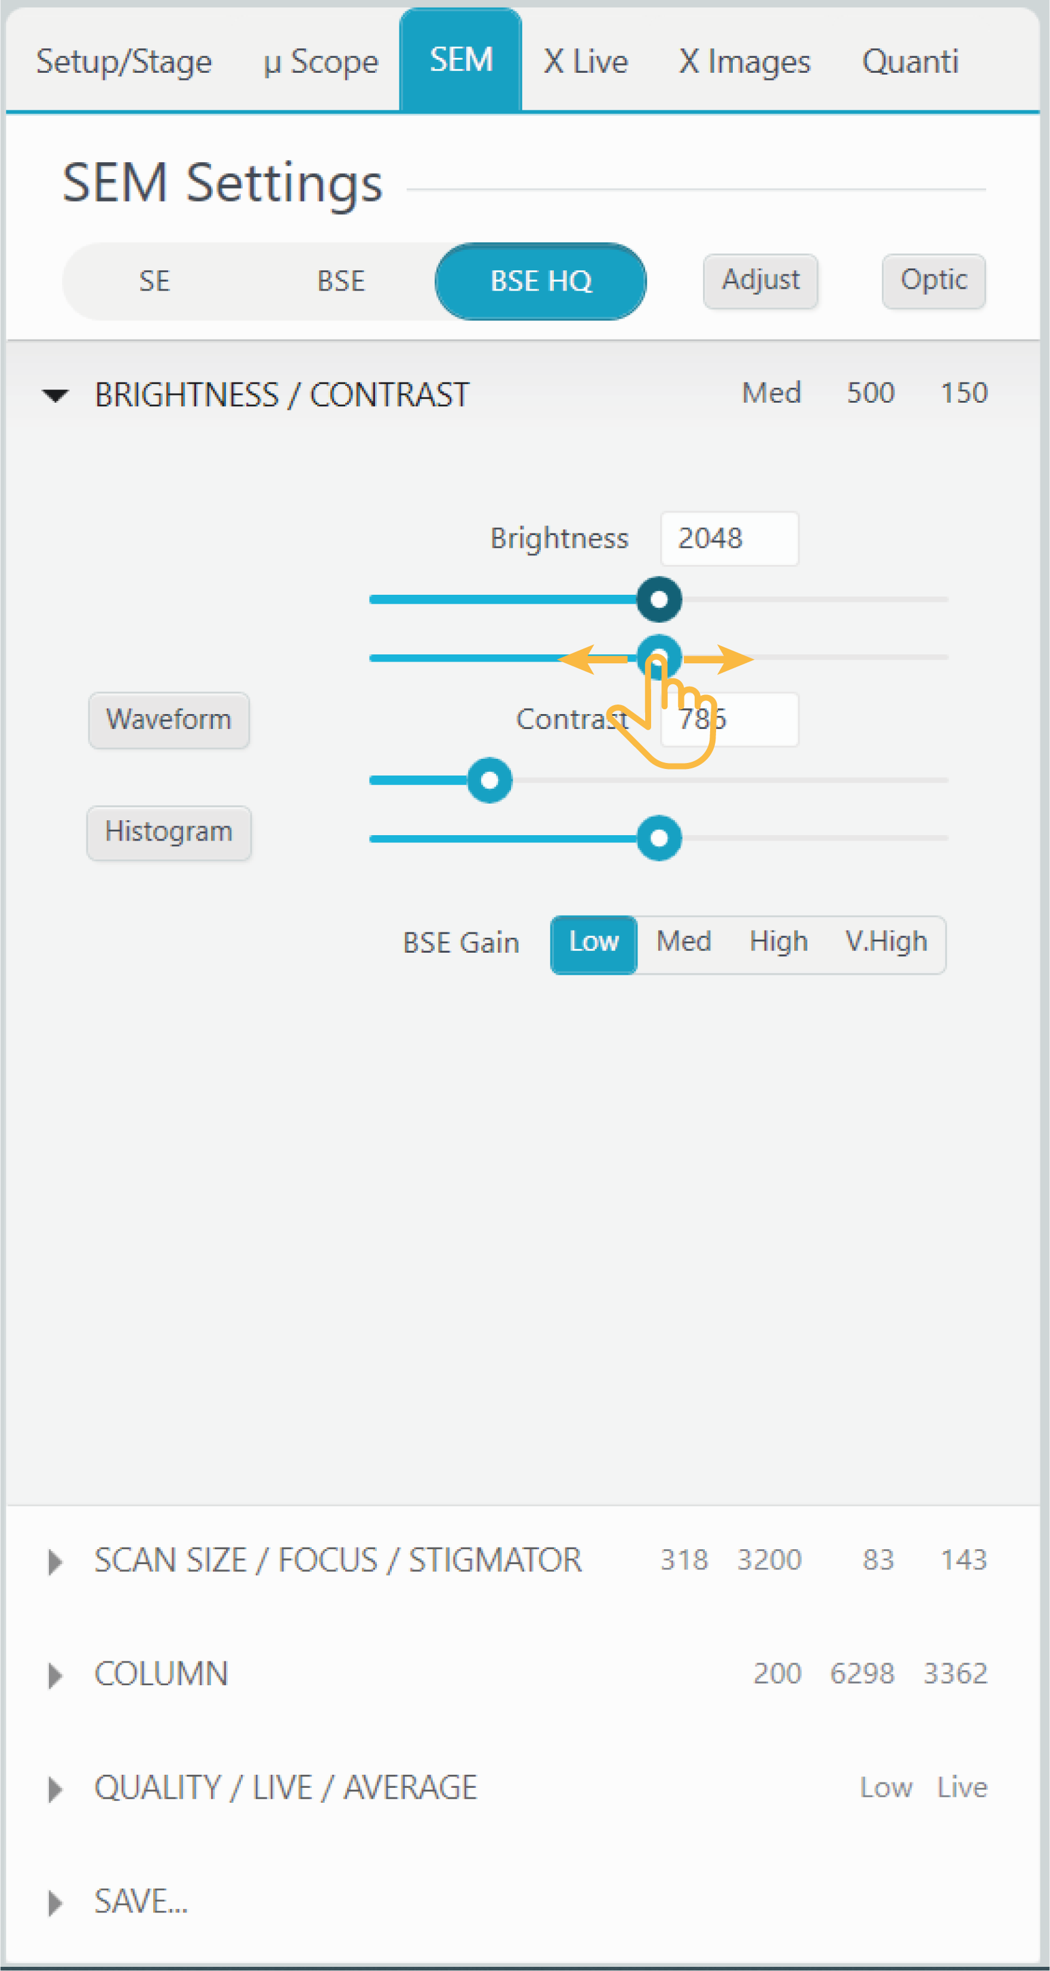Open the Waveform display
1050x1971 pixels.
tap(169, 720)
